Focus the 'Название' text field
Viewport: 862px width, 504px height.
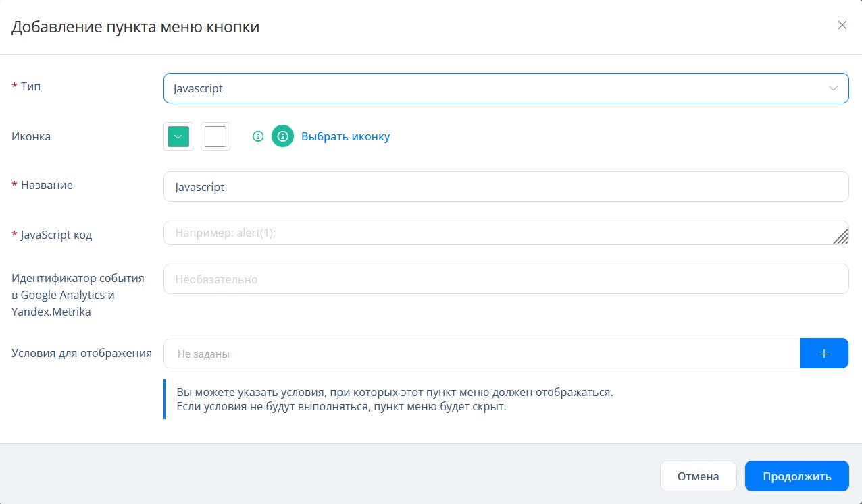(505, 187)
